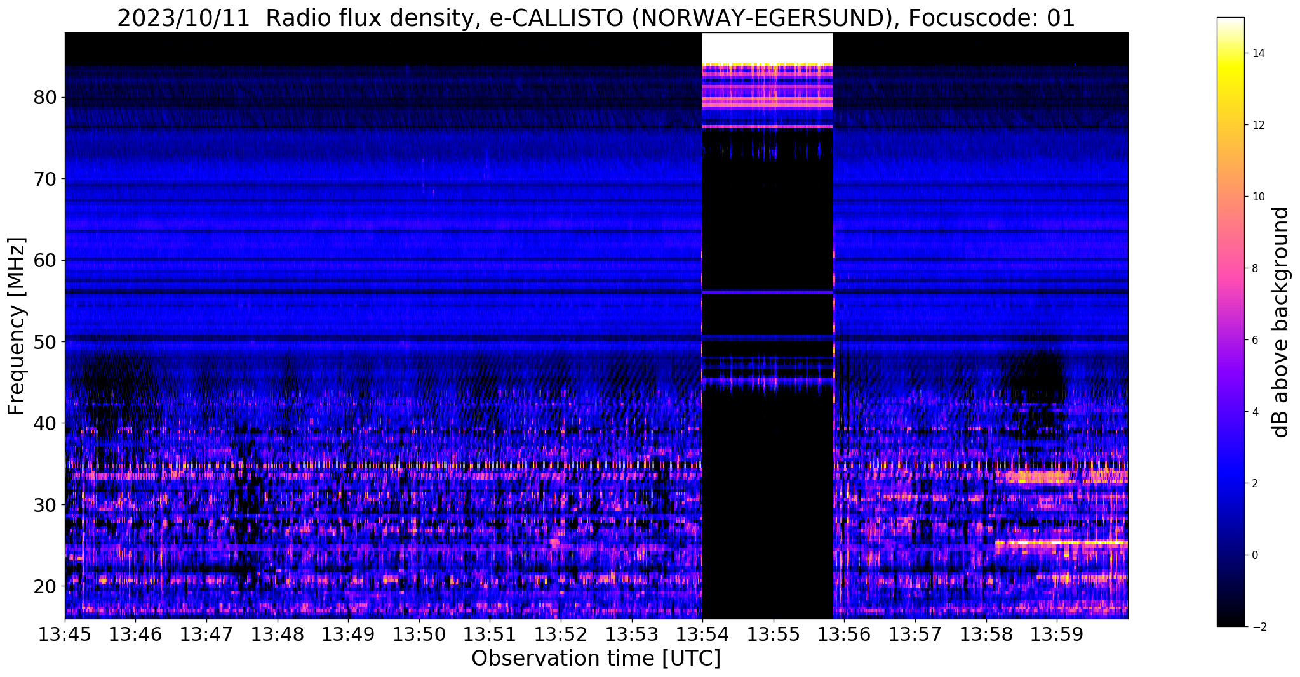
Task: Click the 13:51 time tick label
Action: coord(490,634)
